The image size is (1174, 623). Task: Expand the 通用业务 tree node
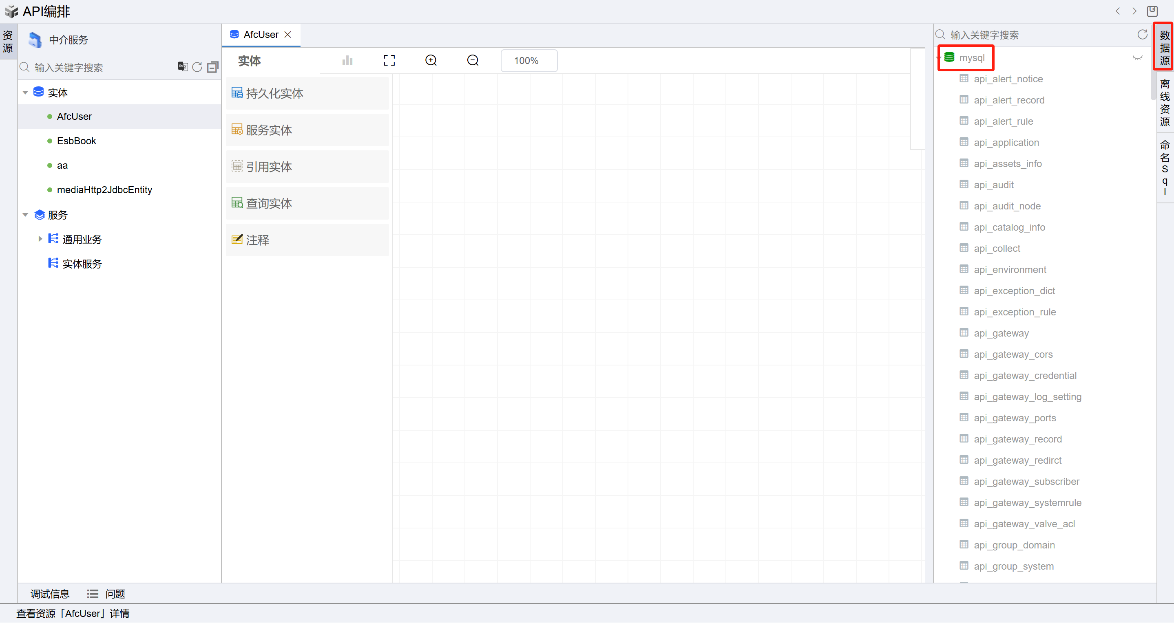(40, 239)
